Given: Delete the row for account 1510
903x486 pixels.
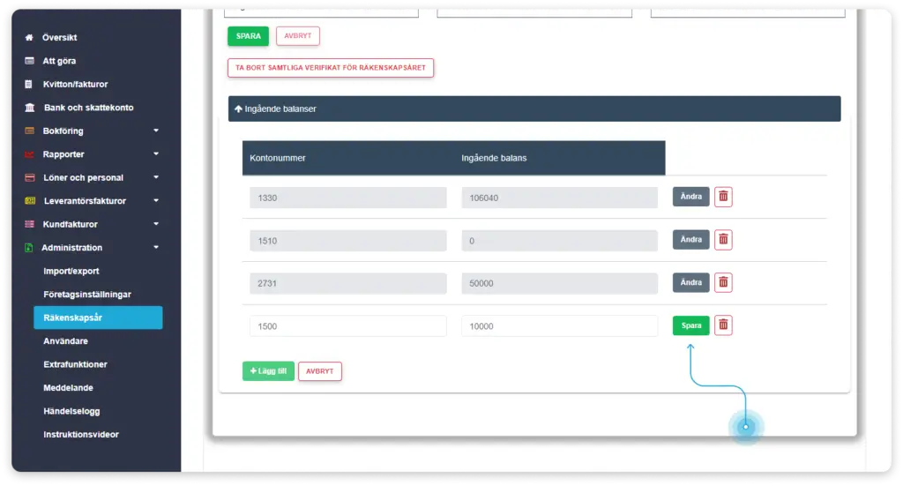Looking at the screenshot, I should 723,240.
